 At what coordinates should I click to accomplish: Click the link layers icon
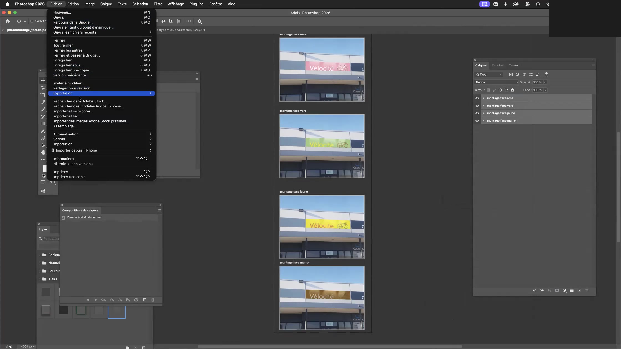click(541, 291)
